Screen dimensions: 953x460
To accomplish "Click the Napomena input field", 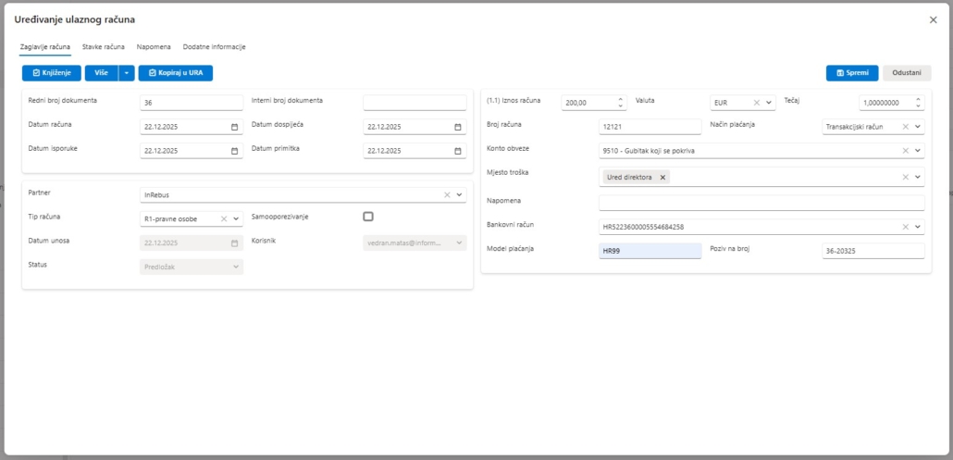I will pos(761,203).
